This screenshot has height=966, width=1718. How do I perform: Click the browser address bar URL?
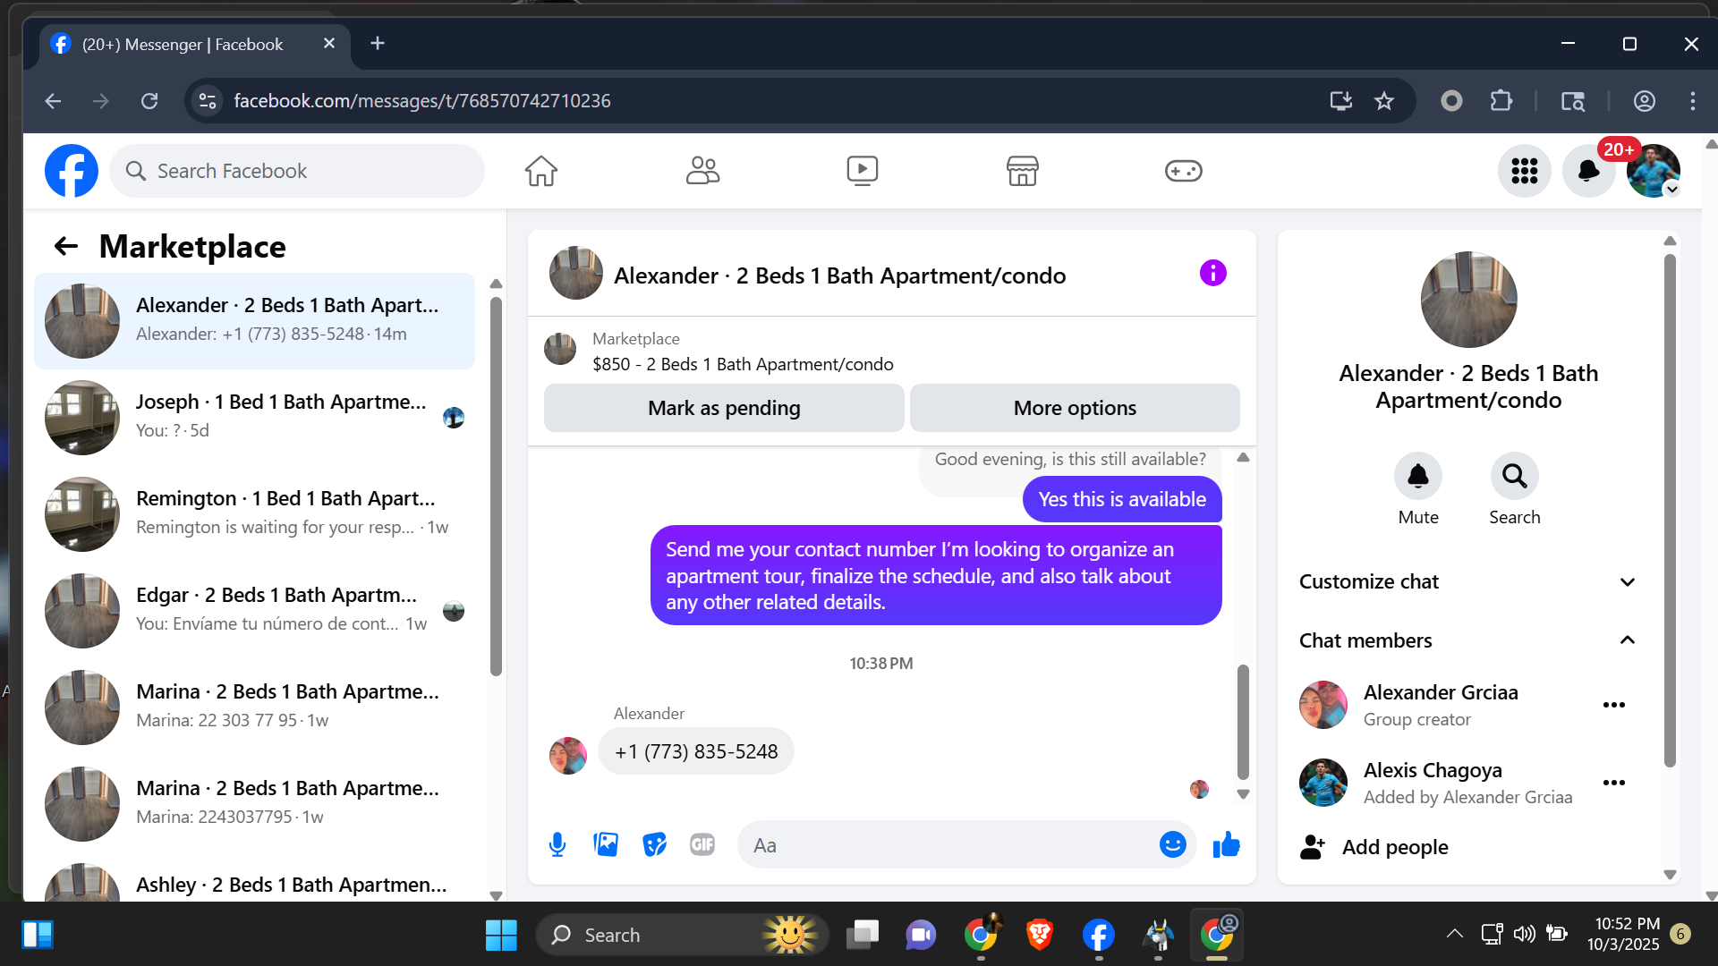(x=422, y=101)
